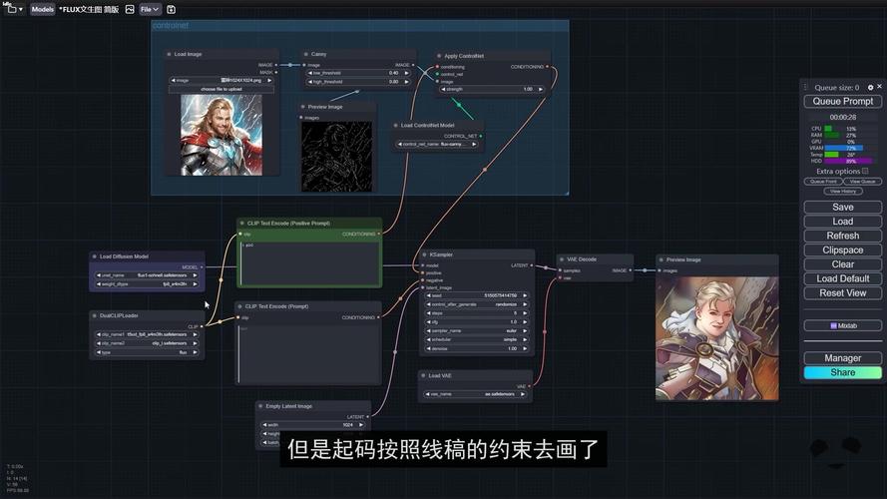Viewport: 887px width, 499px height.
Task: Collapse the Apply ControlNet node dot
Action: coord(439,56)
